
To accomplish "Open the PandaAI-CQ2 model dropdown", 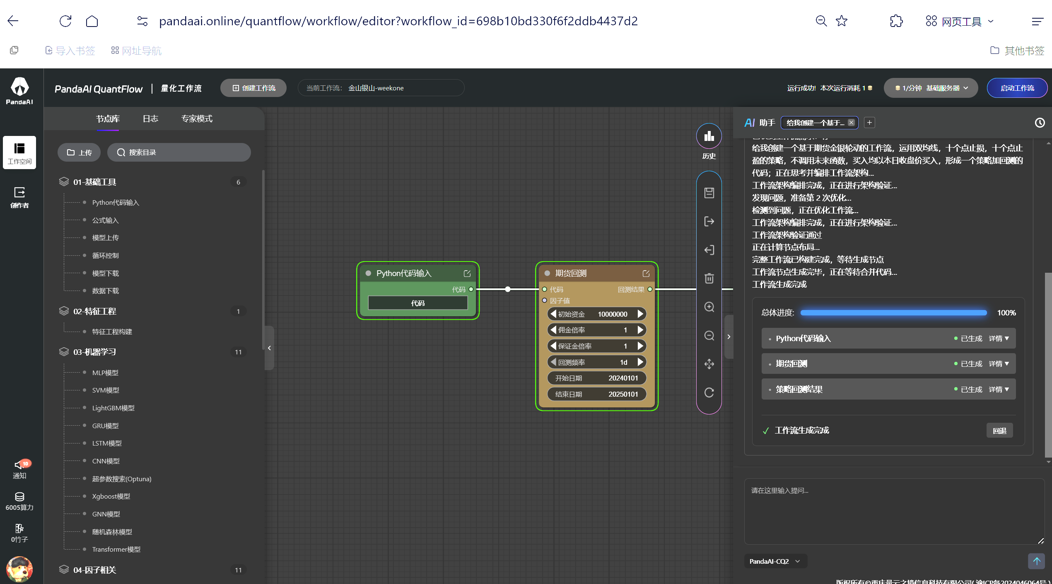I will click(x=776, y=561).
